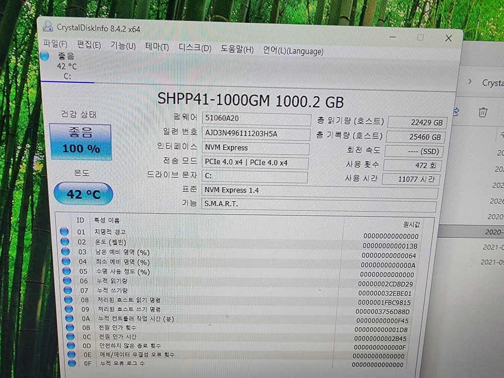504x378 pixels.
Task: Click the power on hours 11077 시간
Action: pyautogui.click(x=411, y=179)
